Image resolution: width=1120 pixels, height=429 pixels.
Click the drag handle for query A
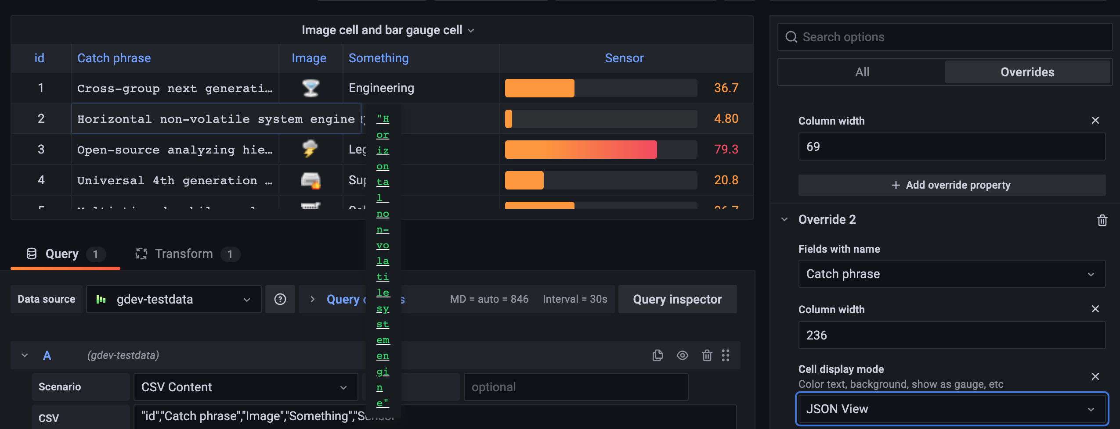(x=726, y=355)
